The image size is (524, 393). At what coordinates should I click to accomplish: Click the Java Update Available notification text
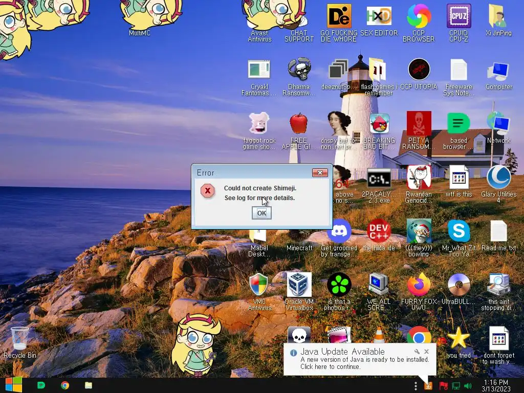(x=364, y=363)
